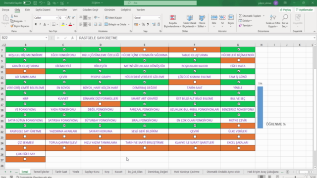This screenshot has height=178, width=317.
Task: Click the Açıklamalar comments button
Action: (x=305, y=10)
